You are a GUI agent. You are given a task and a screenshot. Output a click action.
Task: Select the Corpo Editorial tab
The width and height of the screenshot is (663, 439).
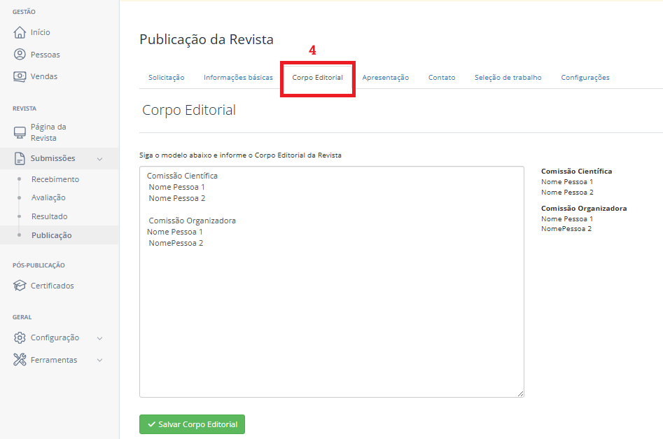coord(318,78)
